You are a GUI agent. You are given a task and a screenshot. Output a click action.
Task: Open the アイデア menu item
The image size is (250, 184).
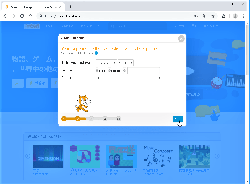86,26
